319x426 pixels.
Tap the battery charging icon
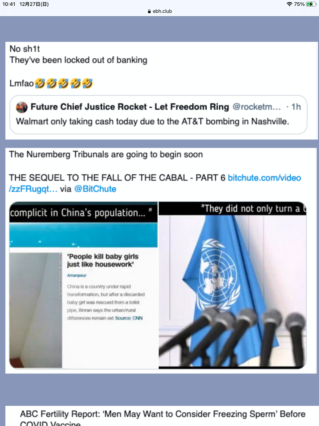click(x=311, y=4)
